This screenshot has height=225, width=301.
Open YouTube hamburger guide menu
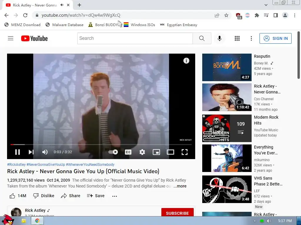(11, 38)
